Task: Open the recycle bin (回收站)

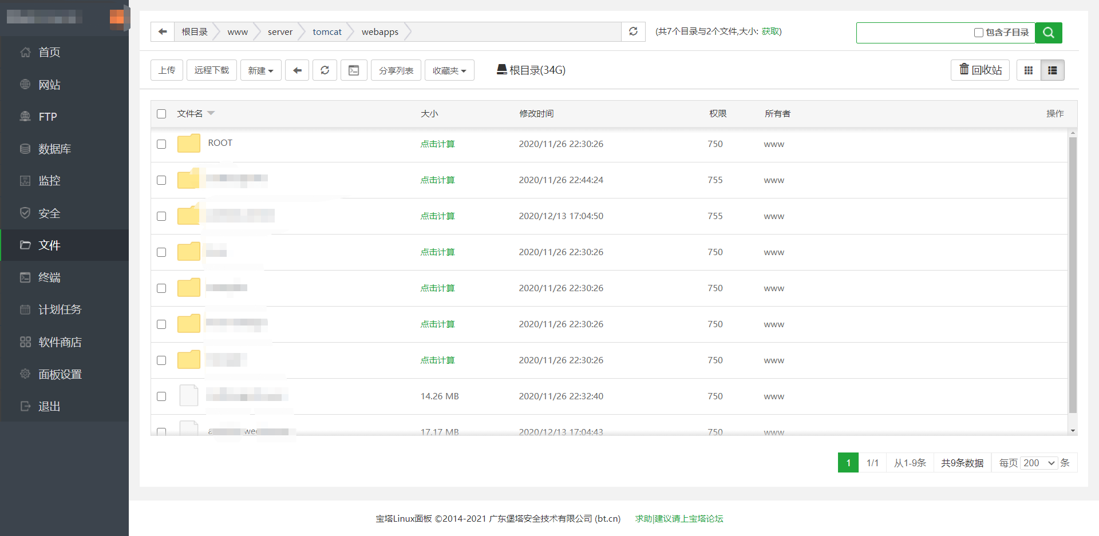Action: coord(980,70)
